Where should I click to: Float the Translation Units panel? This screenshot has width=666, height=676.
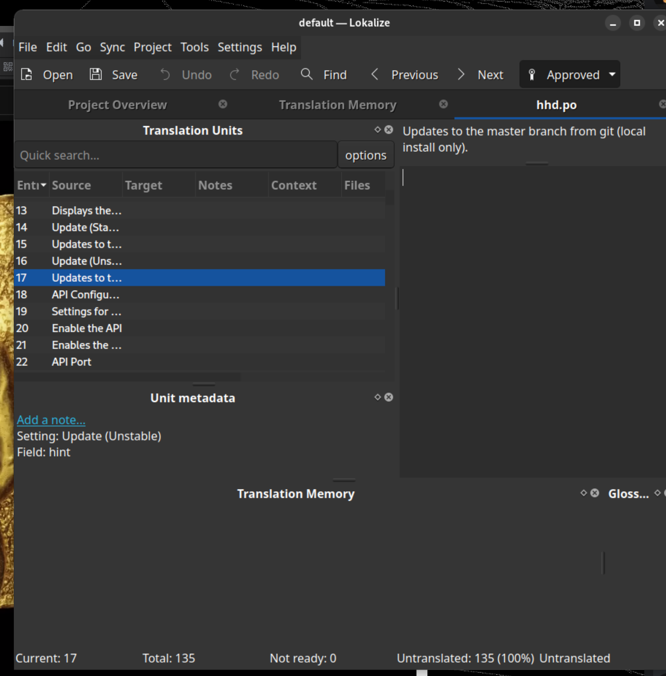point(378,130)
